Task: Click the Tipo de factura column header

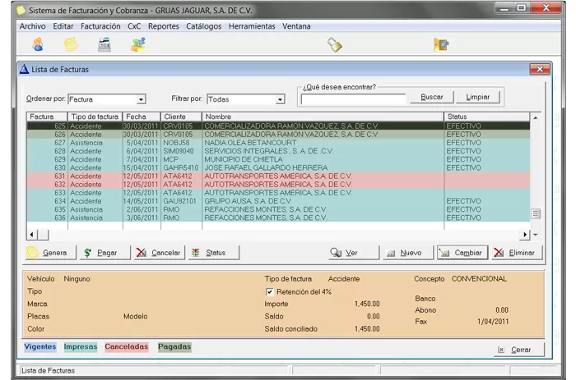Action: pos(95,117)
